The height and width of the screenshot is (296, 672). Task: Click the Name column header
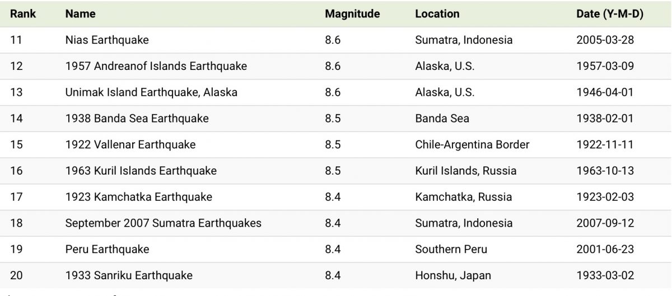80,14
